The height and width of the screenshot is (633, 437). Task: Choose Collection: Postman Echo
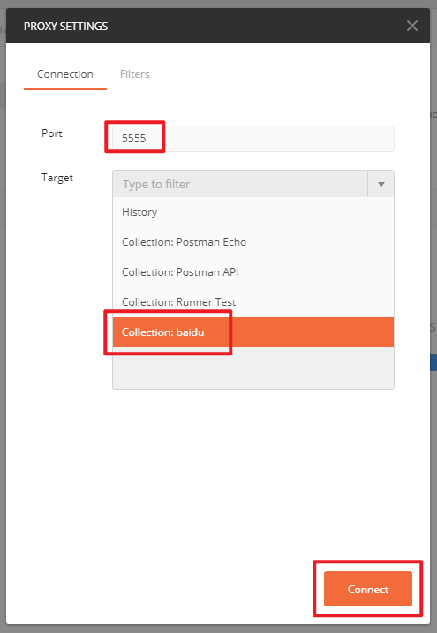coord(253,242)
